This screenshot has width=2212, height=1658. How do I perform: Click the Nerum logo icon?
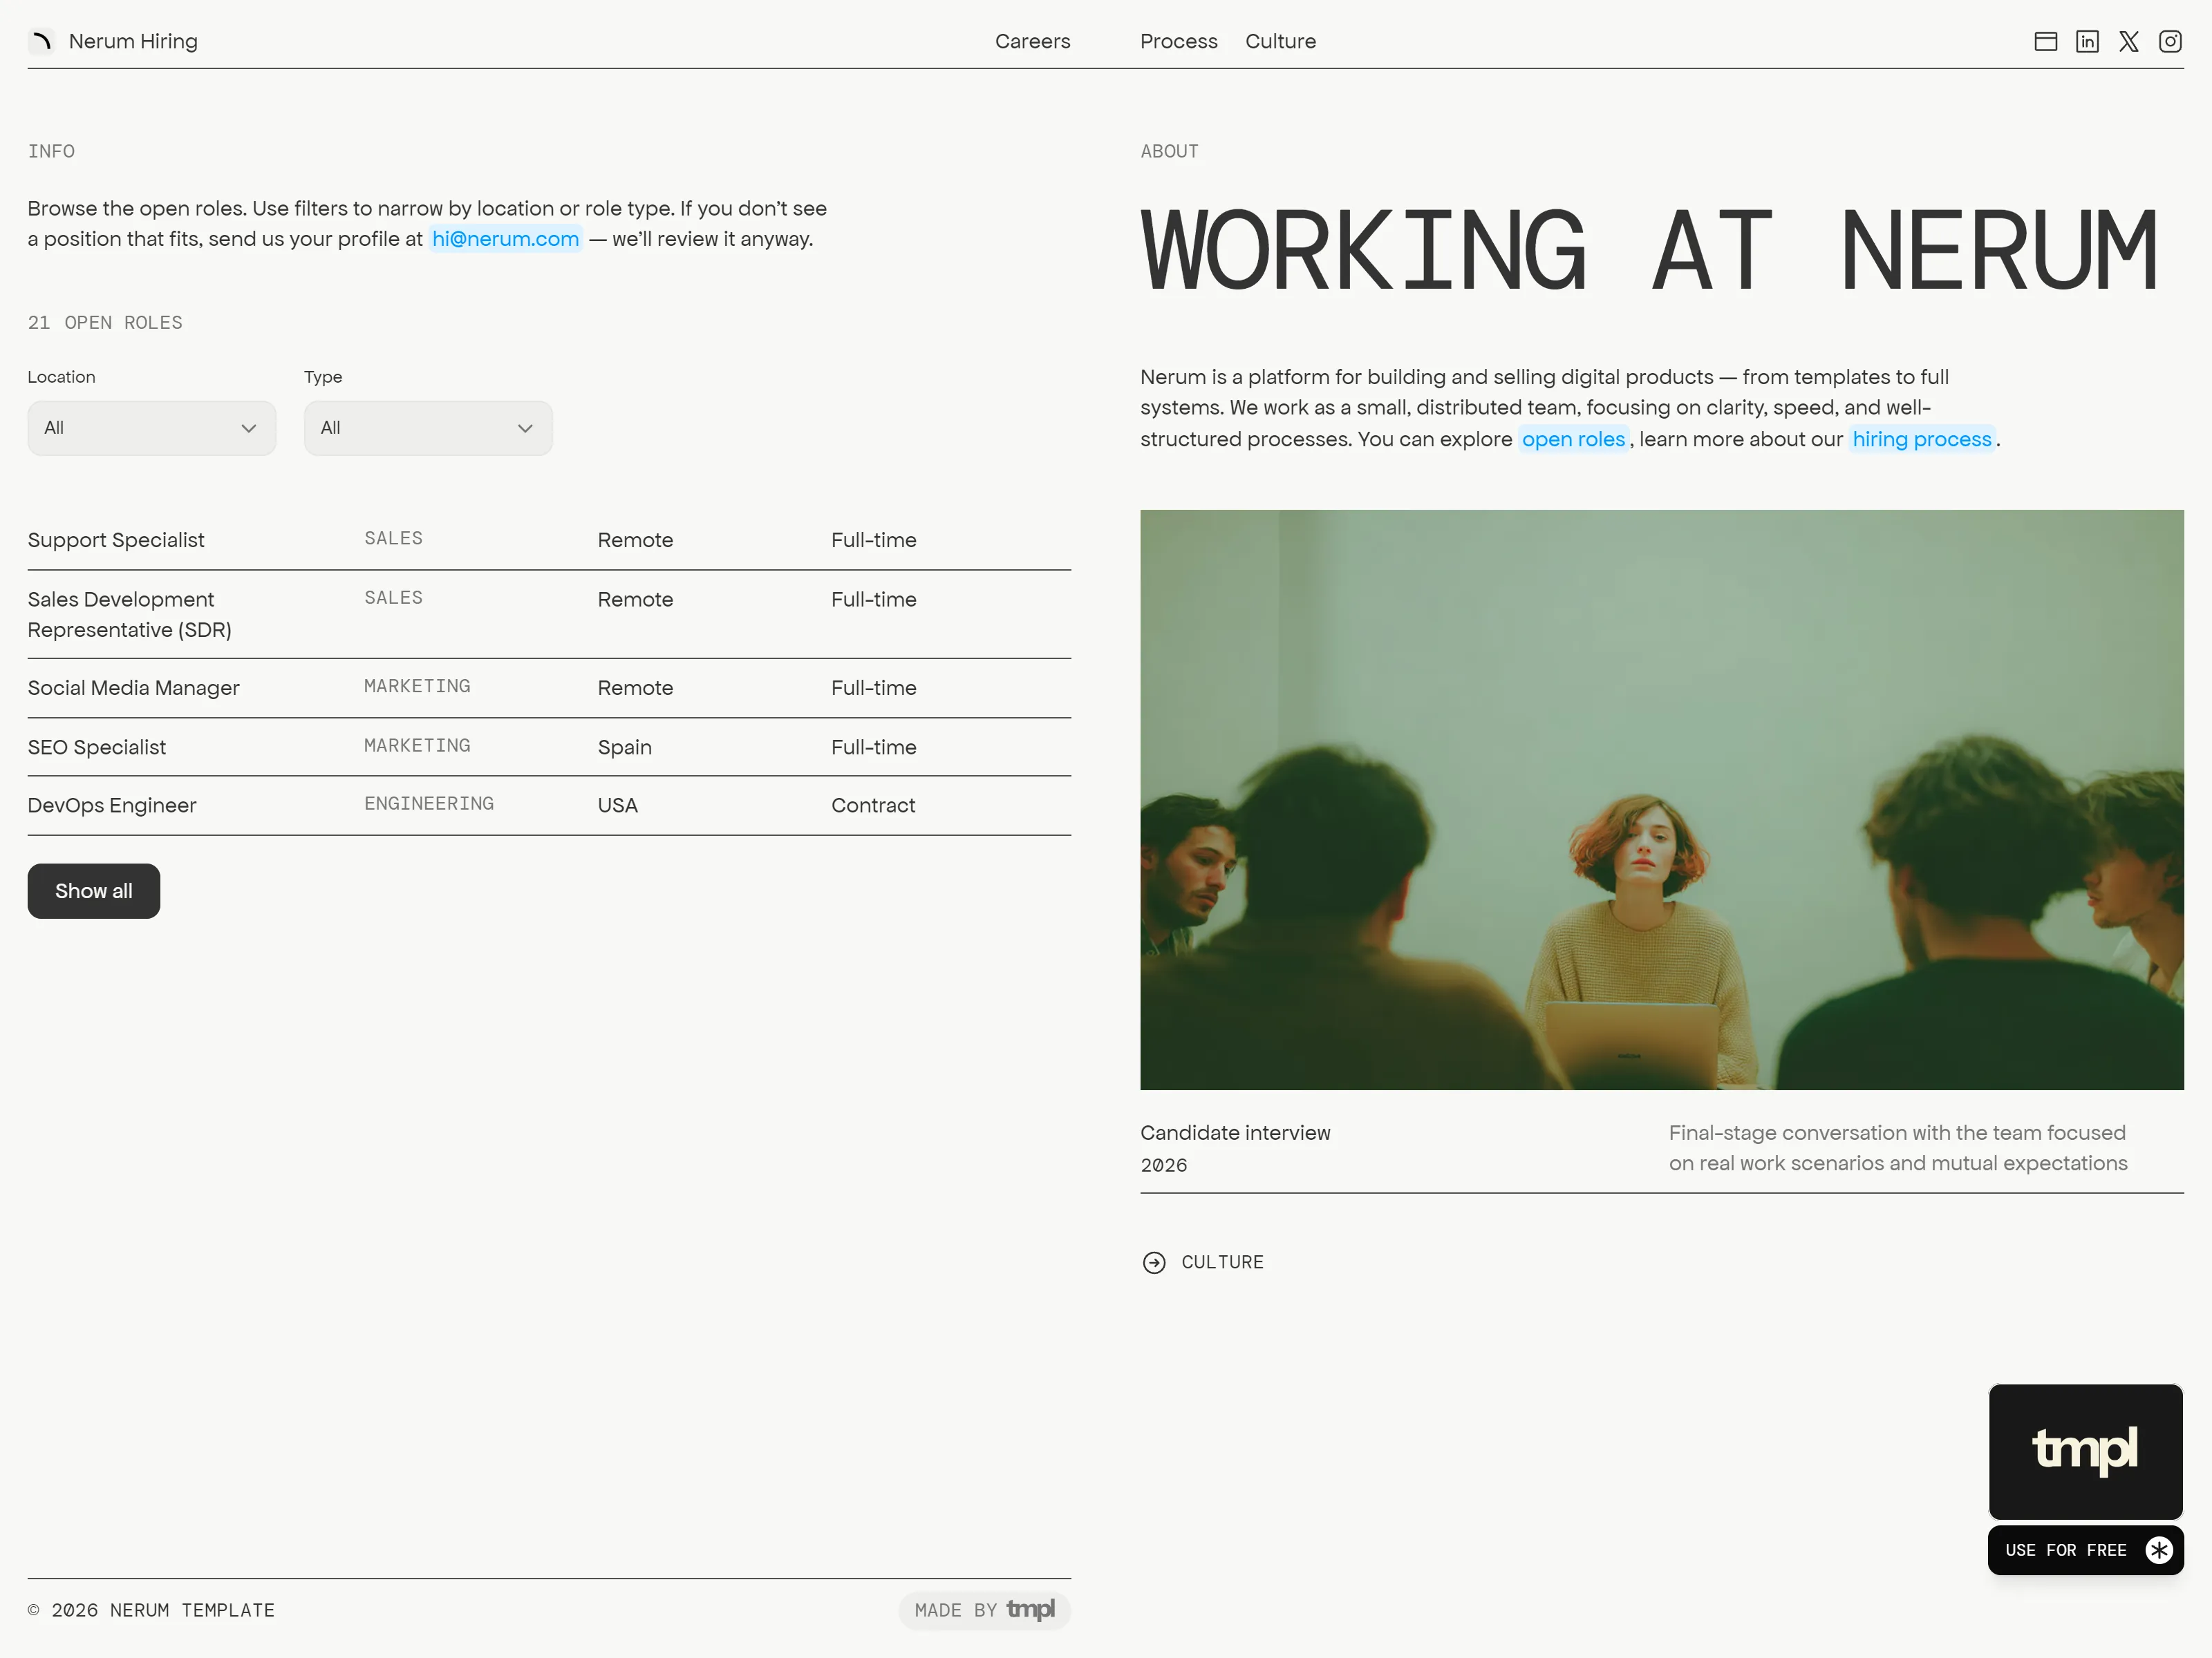(x=41, y=41)
